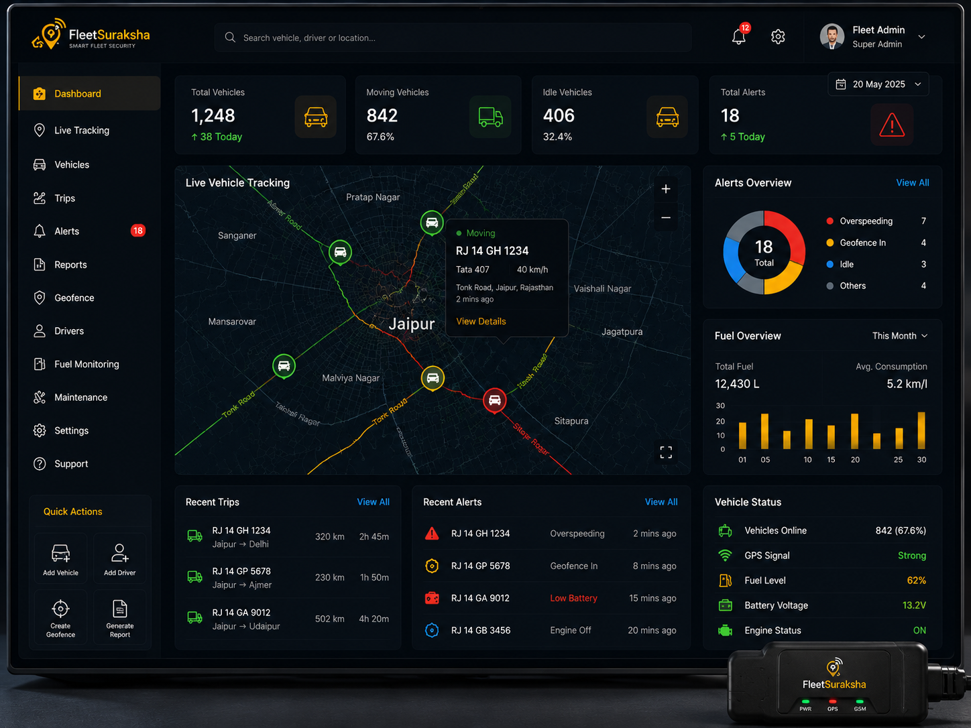Click the 38 Today total vehicles indicator

(x=217, y=137)
